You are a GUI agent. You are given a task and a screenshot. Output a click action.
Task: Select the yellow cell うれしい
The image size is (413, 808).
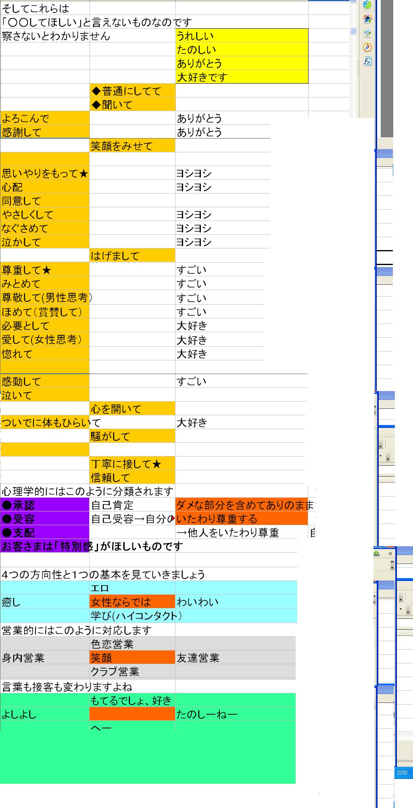pyautogui.click(x=242, y=36)
